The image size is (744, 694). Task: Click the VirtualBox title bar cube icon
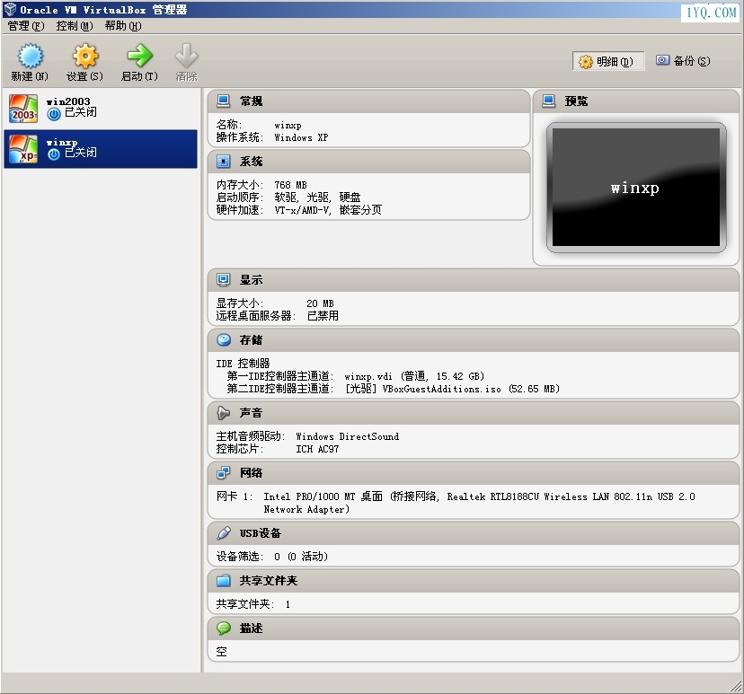10,10
